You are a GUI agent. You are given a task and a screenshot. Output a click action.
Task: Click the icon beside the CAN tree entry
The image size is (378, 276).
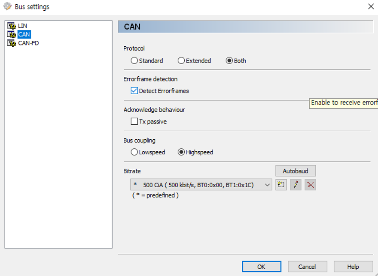[12, 34]
